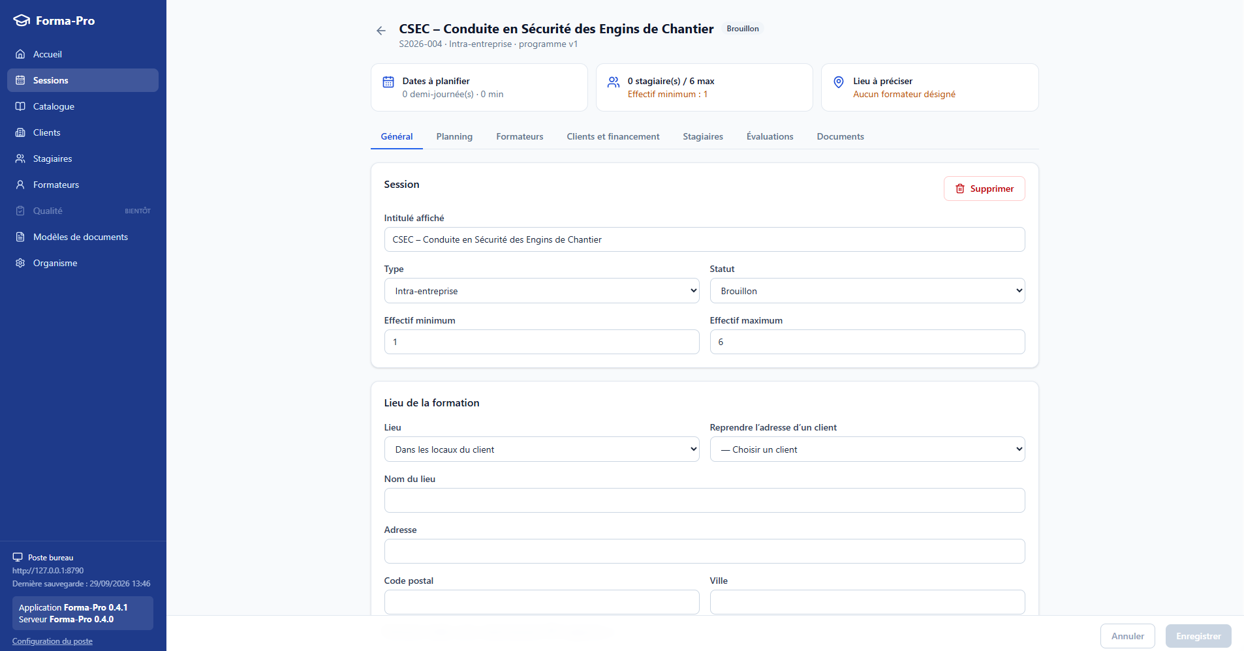Click the people icon in stagiaires summary card
Screen dimensions: 1244x651
614,82
